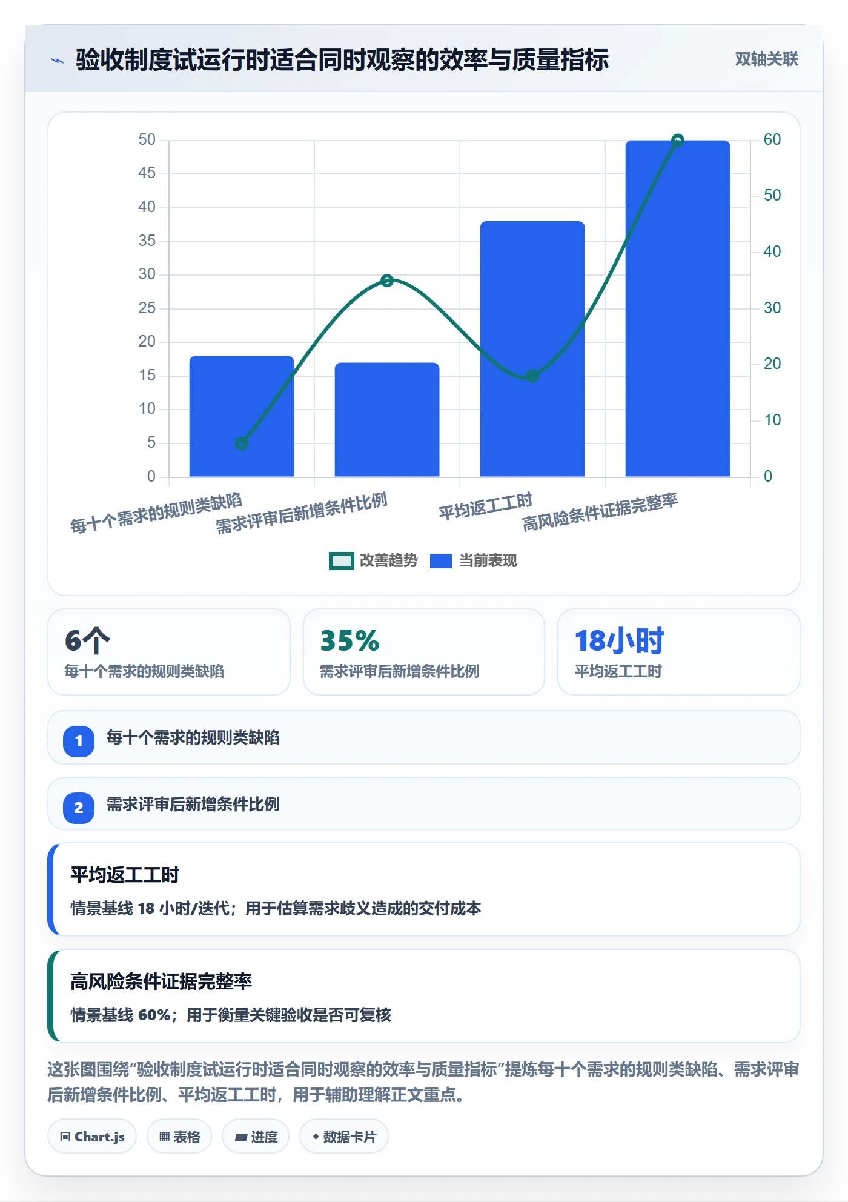Select list row 每十个需求的规则类缺陷
848x1202 pixels.
click(x=424, y=737)
